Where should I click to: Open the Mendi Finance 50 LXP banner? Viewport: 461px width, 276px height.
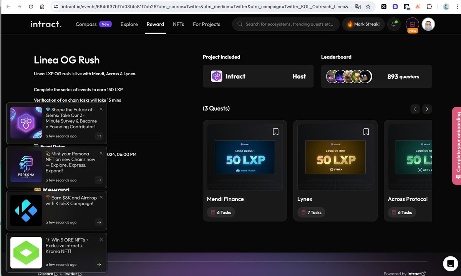[x=245, y=157]
